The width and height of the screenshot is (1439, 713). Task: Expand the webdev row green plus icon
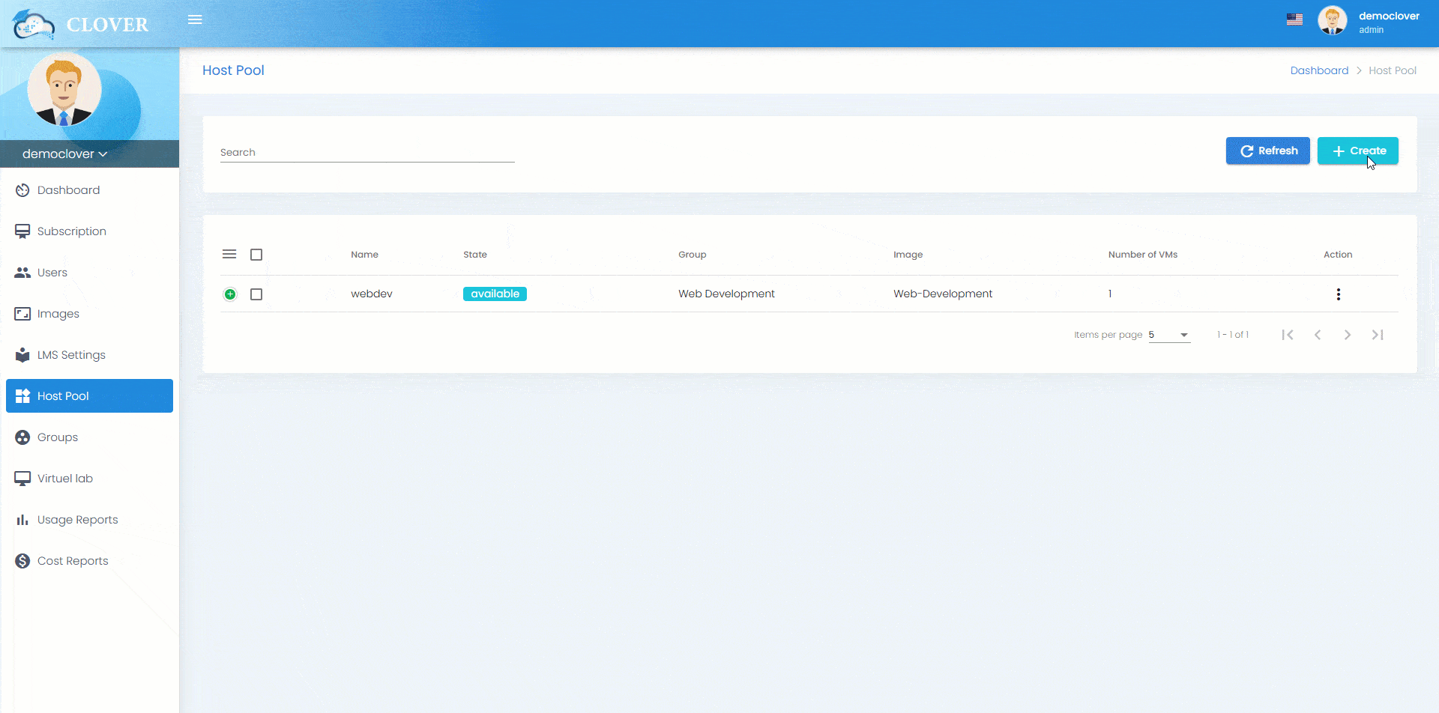tap(230, 294)
